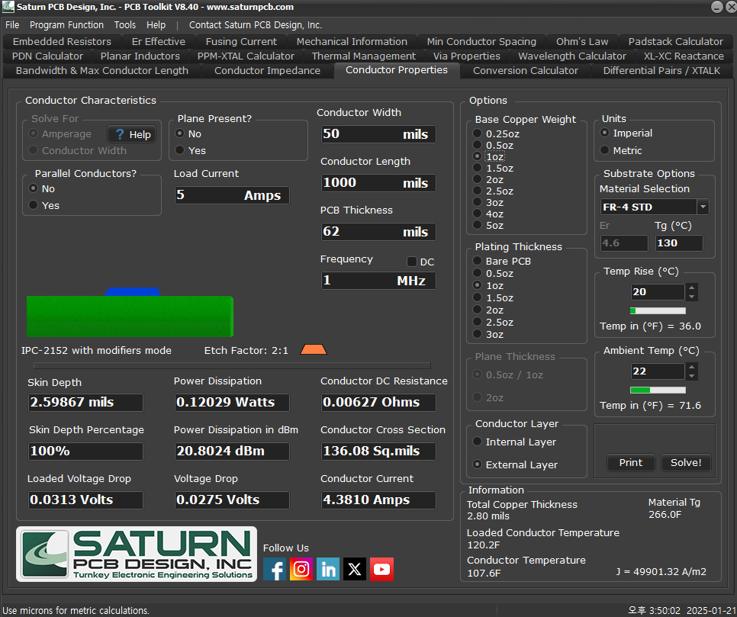Open Saturn PCB YouTube icon

click(381, 569)
